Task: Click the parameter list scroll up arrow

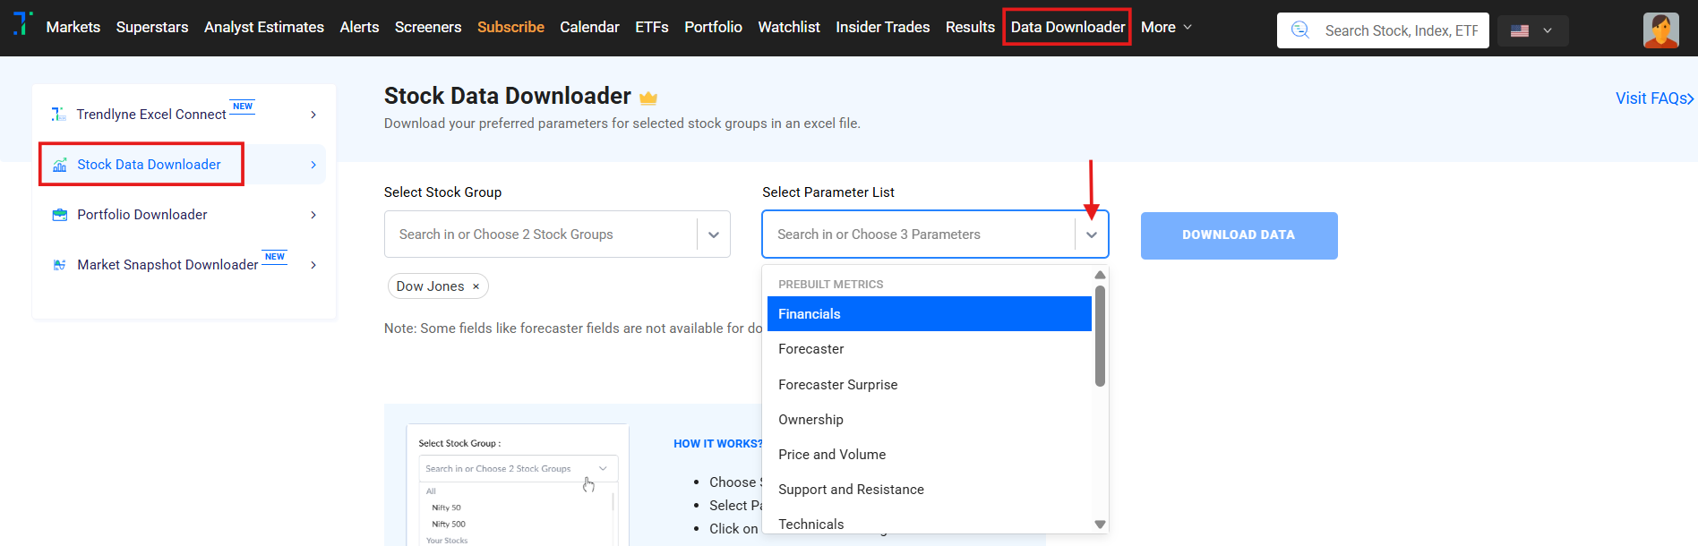Action: tap(1100, 275)
